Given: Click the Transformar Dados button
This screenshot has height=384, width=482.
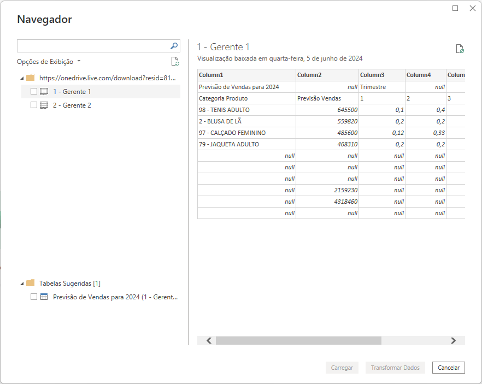Looking at the screenshot, I should click(x=395, y=368).
